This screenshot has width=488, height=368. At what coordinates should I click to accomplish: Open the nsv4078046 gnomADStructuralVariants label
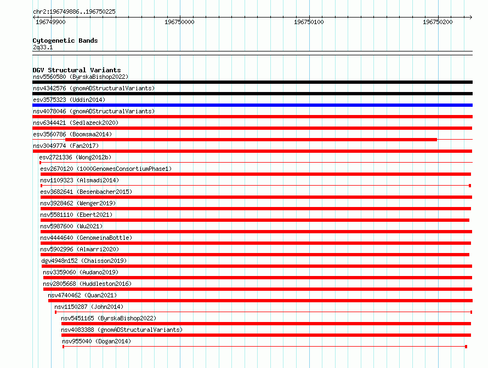[x=94, y=111]
